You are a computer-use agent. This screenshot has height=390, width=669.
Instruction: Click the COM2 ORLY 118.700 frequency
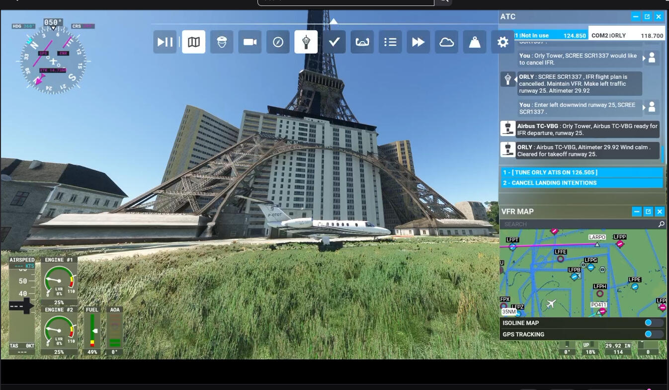pos(627,36)
